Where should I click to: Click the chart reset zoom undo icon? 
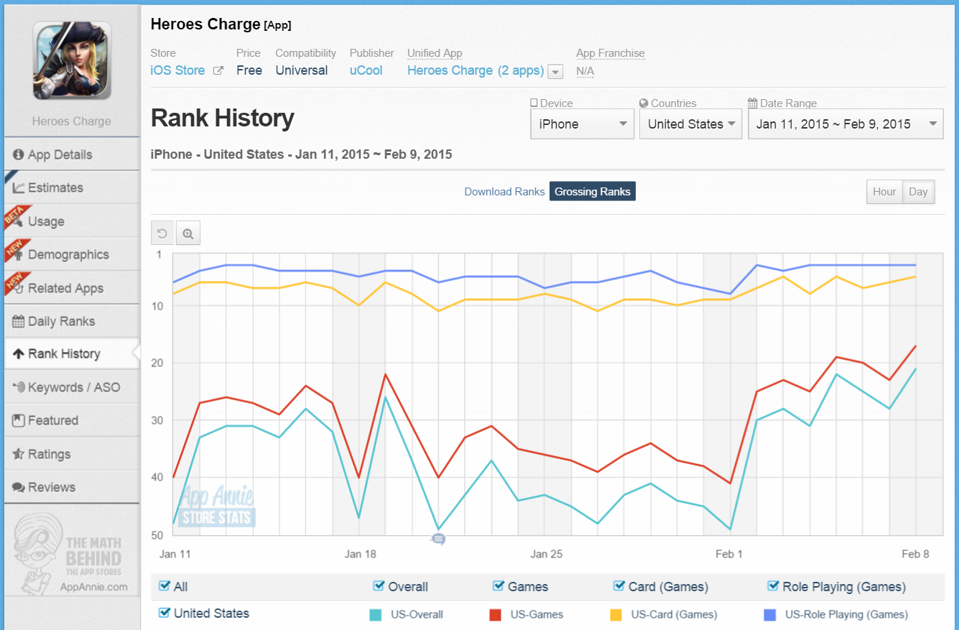point(162,233)
